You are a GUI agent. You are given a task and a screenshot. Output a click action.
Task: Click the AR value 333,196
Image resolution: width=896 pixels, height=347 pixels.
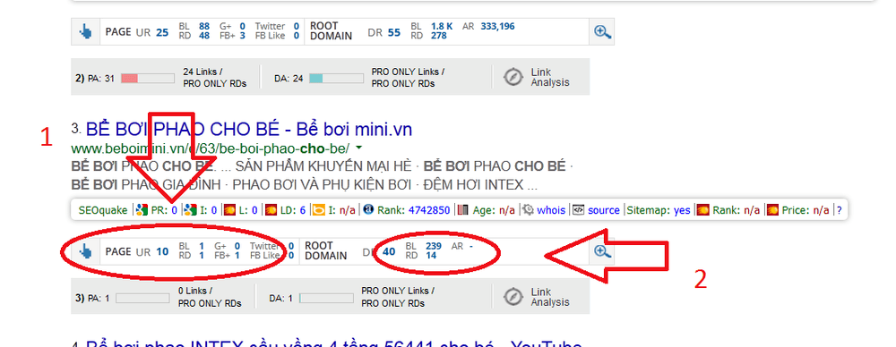[x=497, y=26]
